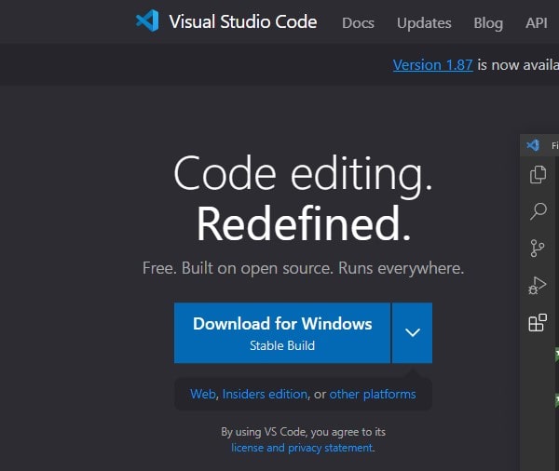This screenshot has width=559, height=471.
Task: Follow the Insiders edition link
Action: 265,394
